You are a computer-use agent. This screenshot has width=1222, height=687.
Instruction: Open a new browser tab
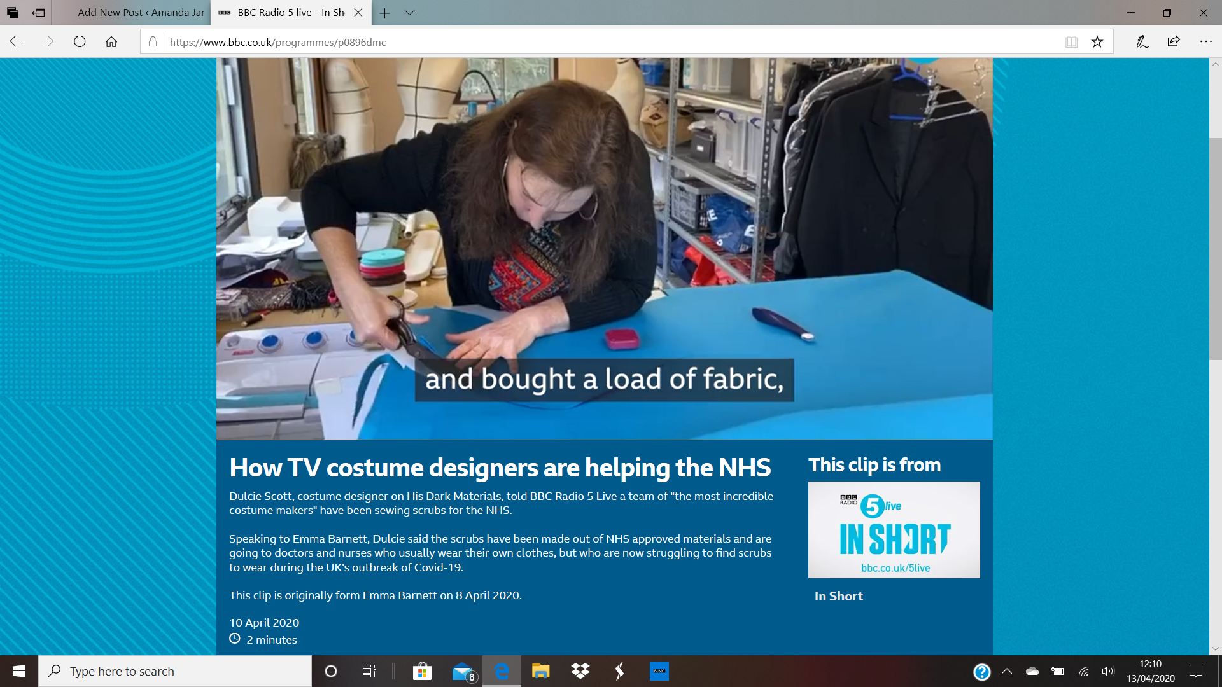coord(384,13)
